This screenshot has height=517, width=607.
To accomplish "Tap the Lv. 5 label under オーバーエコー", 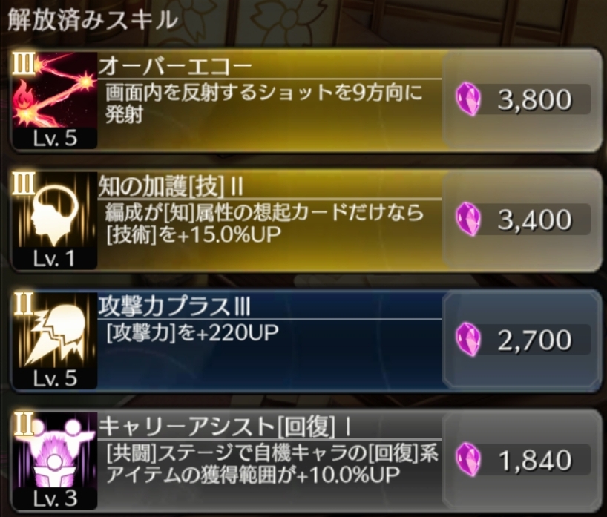I will coord(55,138).
